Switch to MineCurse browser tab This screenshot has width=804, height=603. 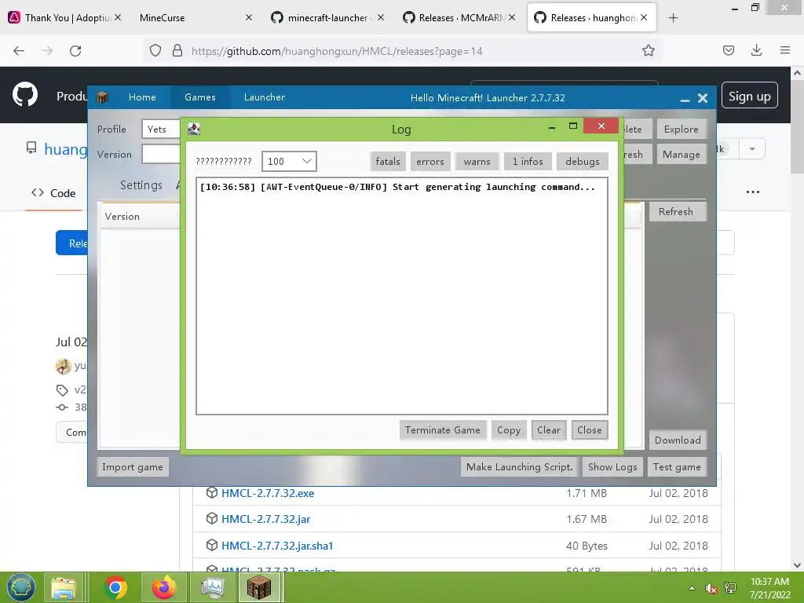(x=193, y=18)
